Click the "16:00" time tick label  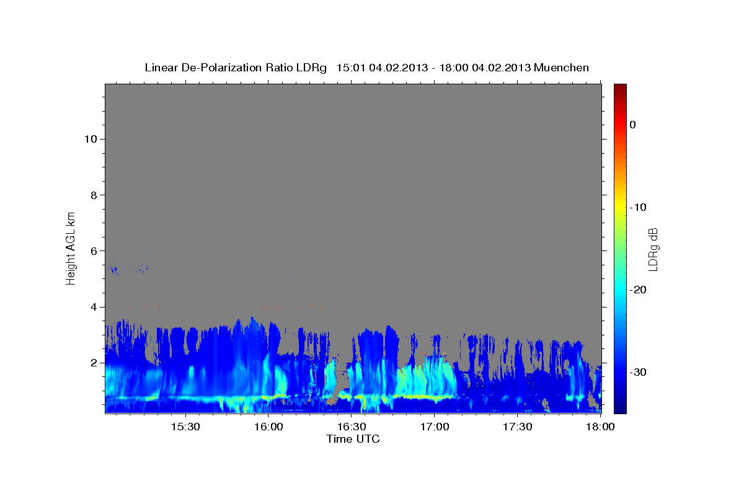click(268, 427)
